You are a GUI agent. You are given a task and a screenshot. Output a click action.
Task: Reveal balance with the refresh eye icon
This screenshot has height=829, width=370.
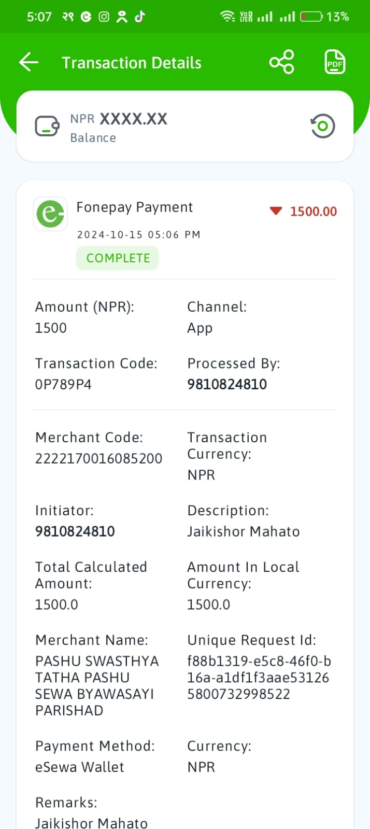(x=323, y=126)
